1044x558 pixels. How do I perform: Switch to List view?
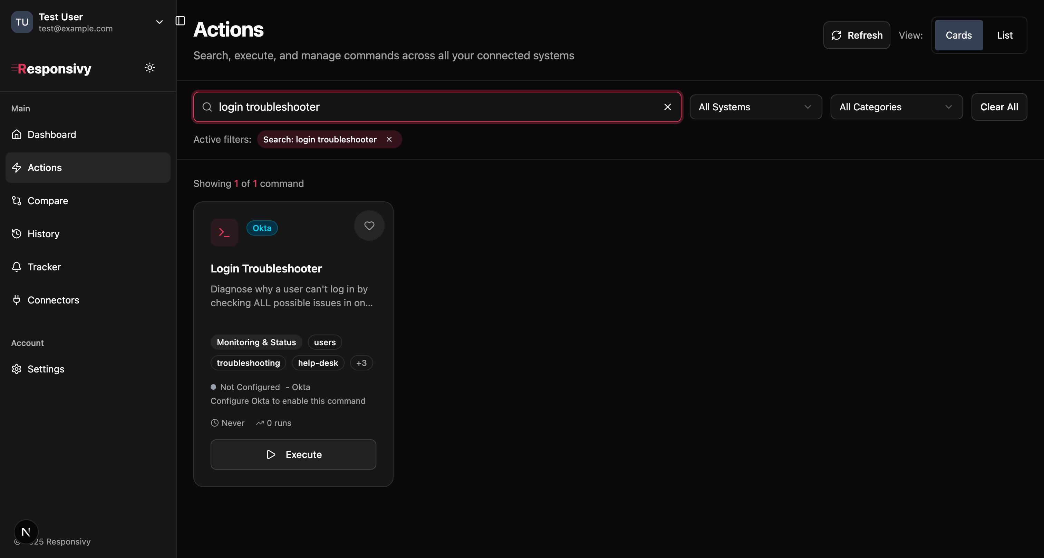point(1005,35)
